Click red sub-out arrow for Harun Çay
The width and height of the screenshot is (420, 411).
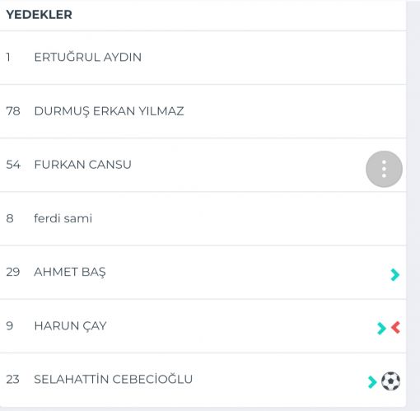click(396, 328)
